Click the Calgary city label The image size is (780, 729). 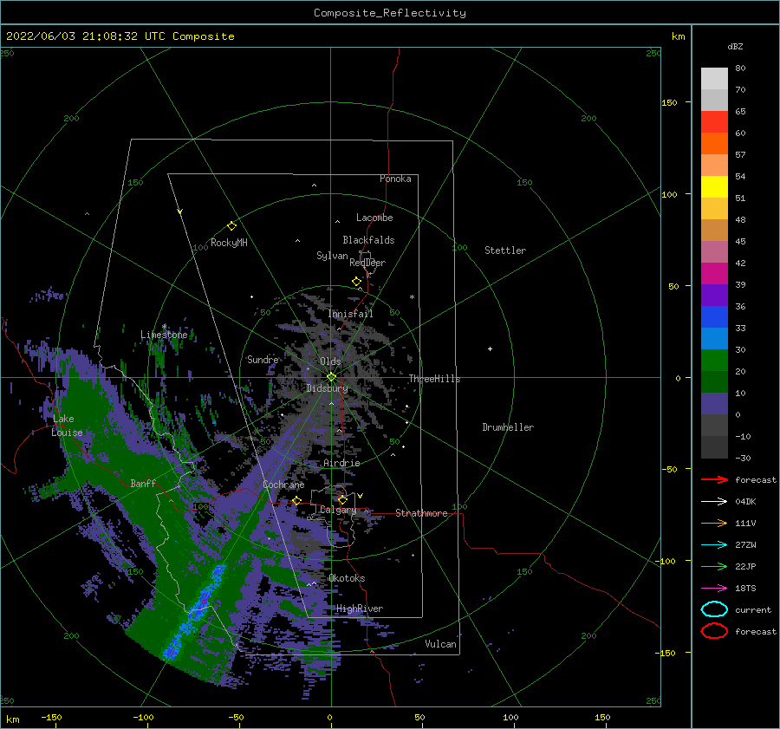point(338,510)
